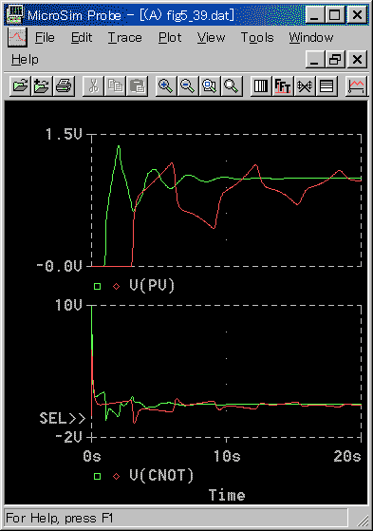Toggle the FFT Fourier transform icon
The height and width of the screenshot is (531, 373).
pos(283,86)
